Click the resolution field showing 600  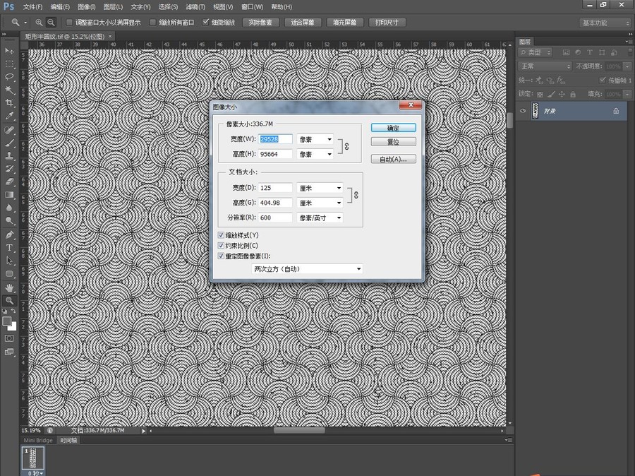pyautogui.click(x=275, y=218)
